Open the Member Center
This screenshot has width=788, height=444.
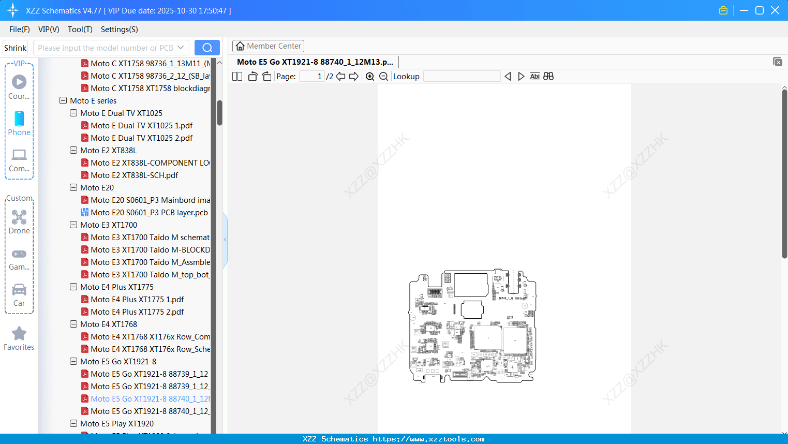pyautogui.click(x=268, y=46)
